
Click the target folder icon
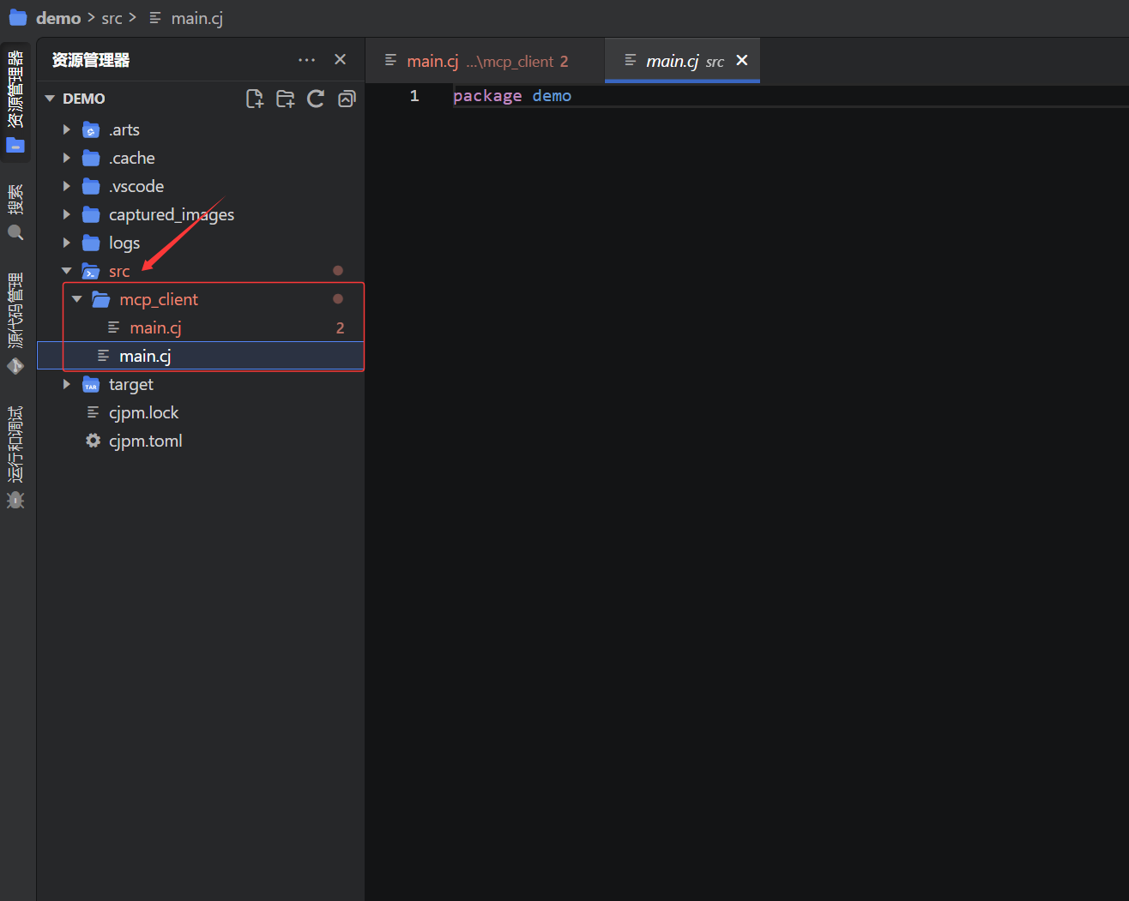click(91, 385)
